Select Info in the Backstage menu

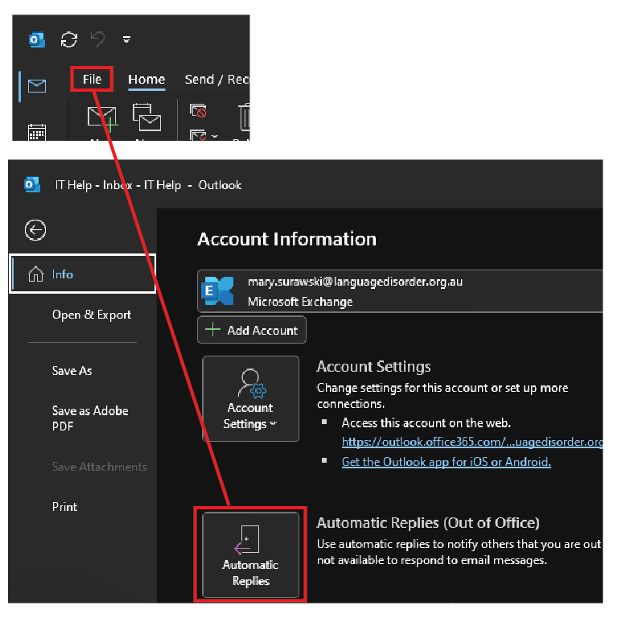82,274
